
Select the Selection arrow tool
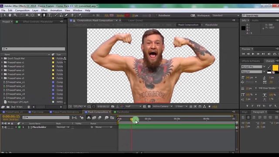coord(5,15)
